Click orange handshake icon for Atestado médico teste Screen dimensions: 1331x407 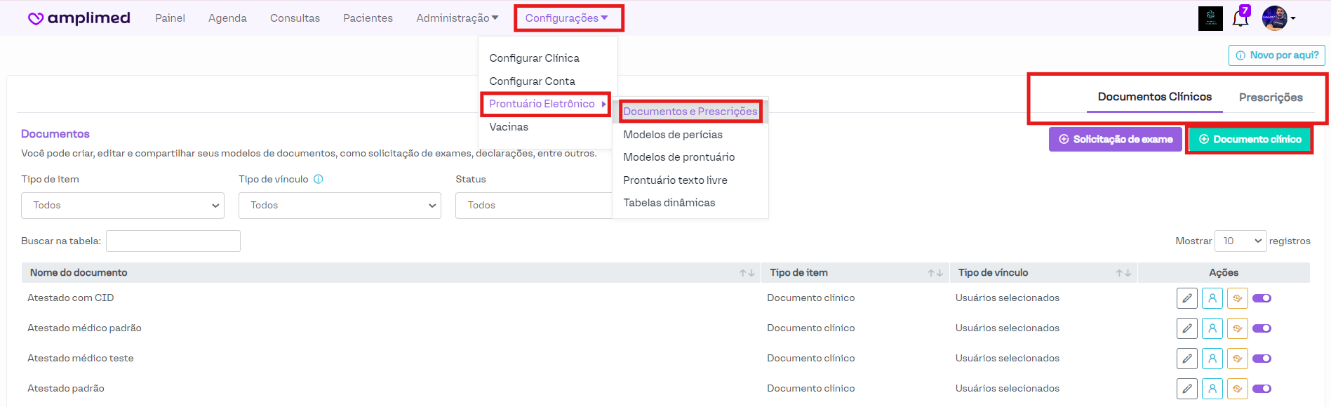point(1237,359)
